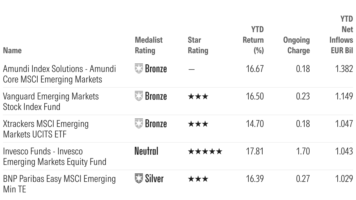The width and height of the screenshot is (356, 200).
Task: Click Amundi fund's Bronze medalist shield icon
Action: tap(139, 69)
